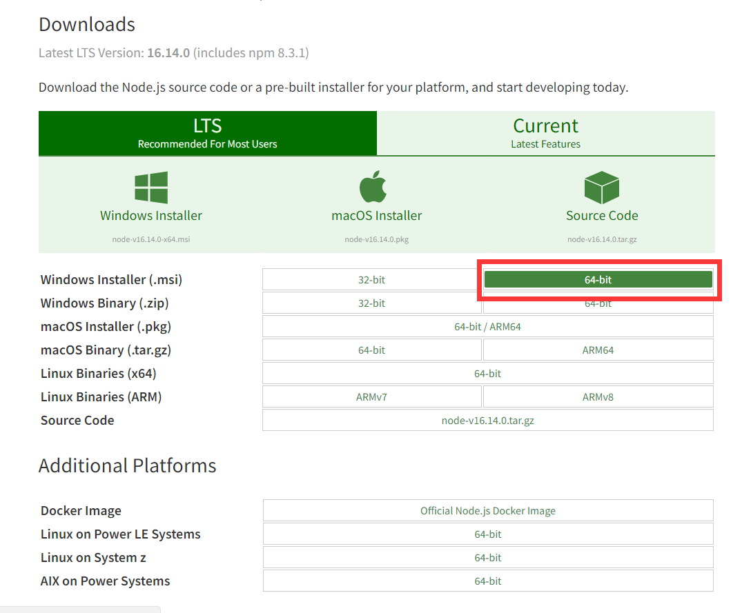Click the Additional Platforms heading

pos(128,465)
